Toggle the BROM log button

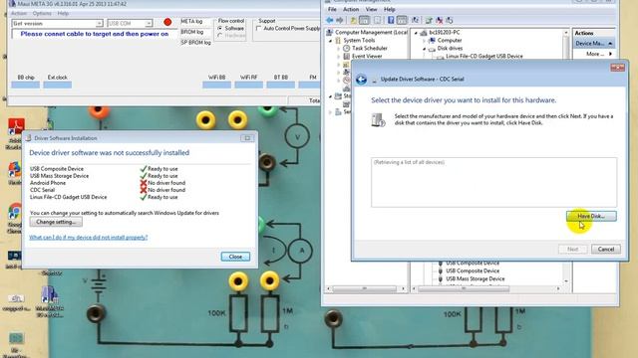(194, 32)
